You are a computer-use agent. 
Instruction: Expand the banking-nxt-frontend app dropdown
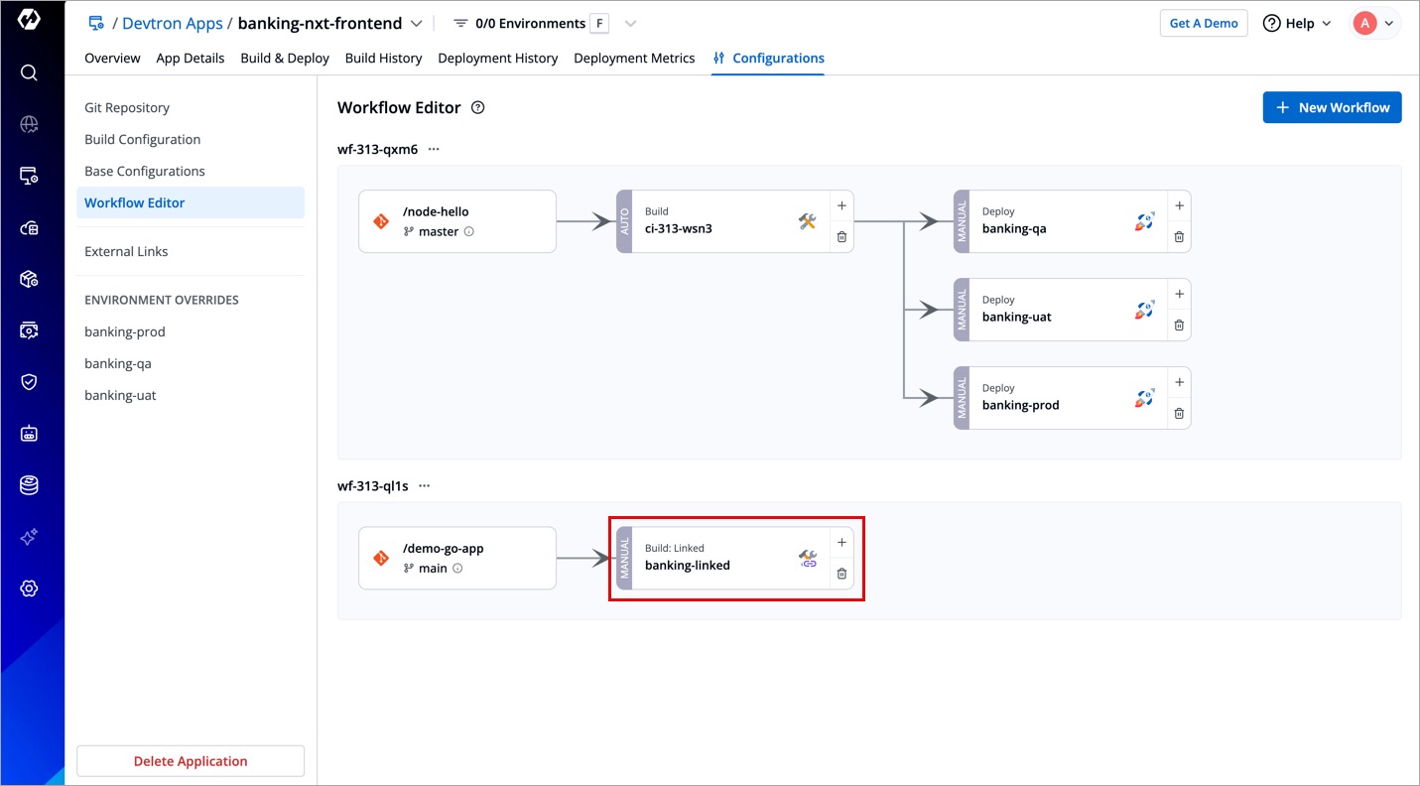417,24
